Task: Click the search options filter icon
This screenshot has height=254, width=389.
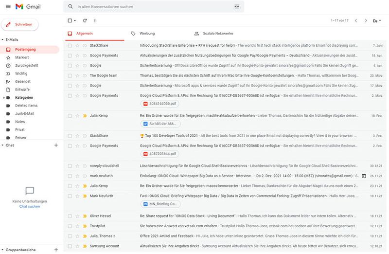Action: pyautogui.click(x=237, y=7)
